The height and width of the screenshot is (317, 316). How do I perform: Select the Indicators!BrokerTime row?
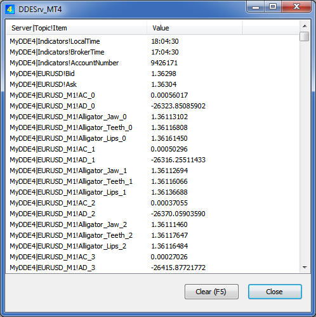point(153,52)
